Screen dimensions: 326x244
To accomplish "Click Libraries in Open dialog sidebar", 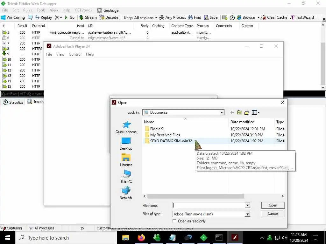I will point(126,160).
